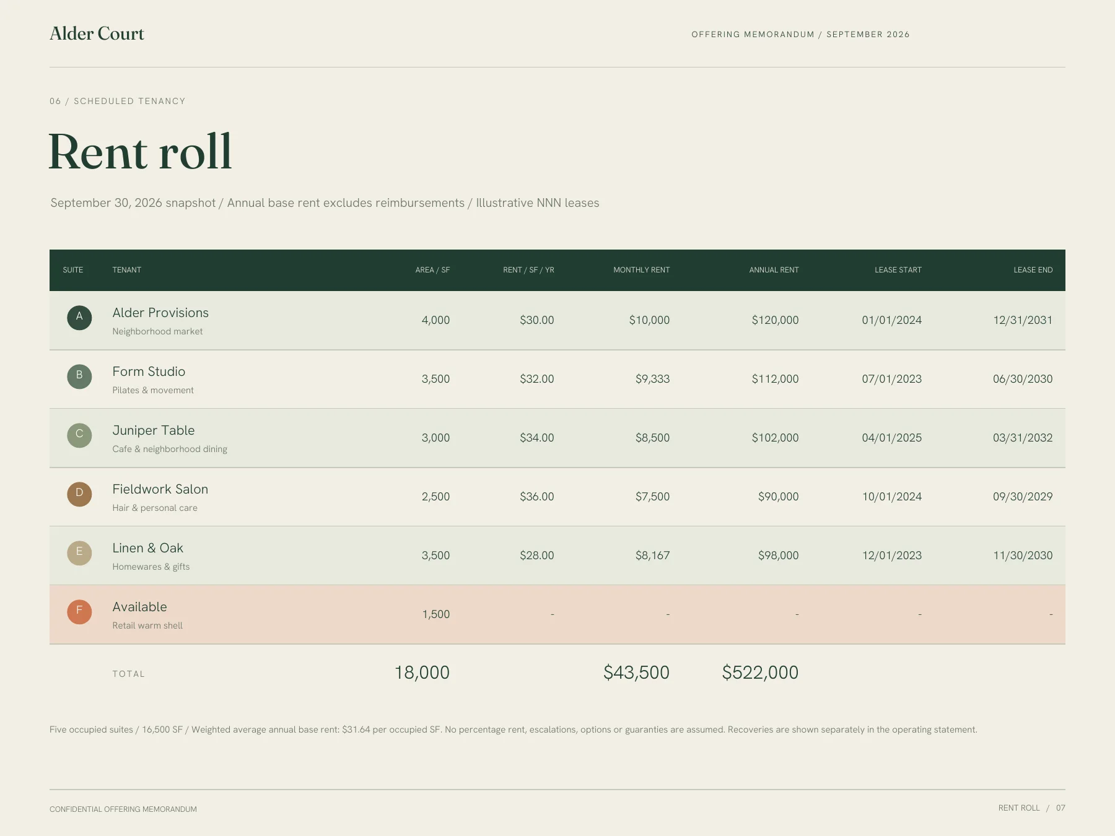
Task: Click the "Retail warm shell" description
Action: pyautogui.click(x=147, y=625)
